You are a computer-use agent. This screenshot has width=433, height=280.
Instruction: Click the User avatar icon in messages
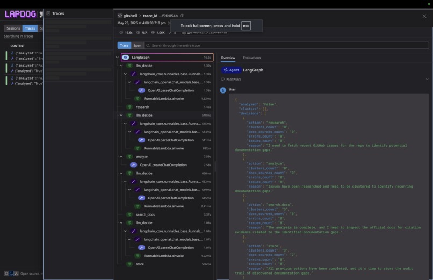223,90
